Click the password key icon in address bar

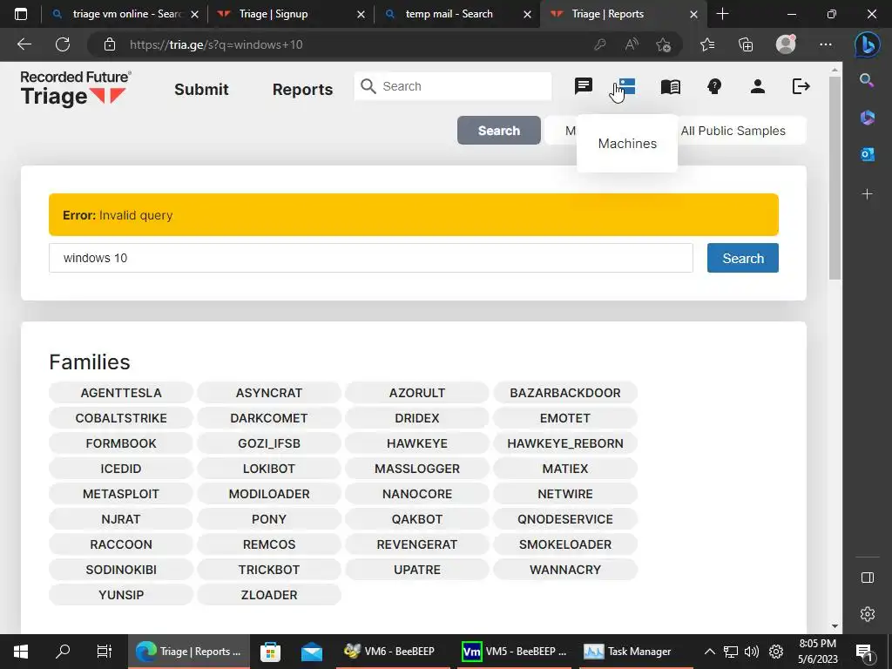pyautogui.click(x=599, y=44)
